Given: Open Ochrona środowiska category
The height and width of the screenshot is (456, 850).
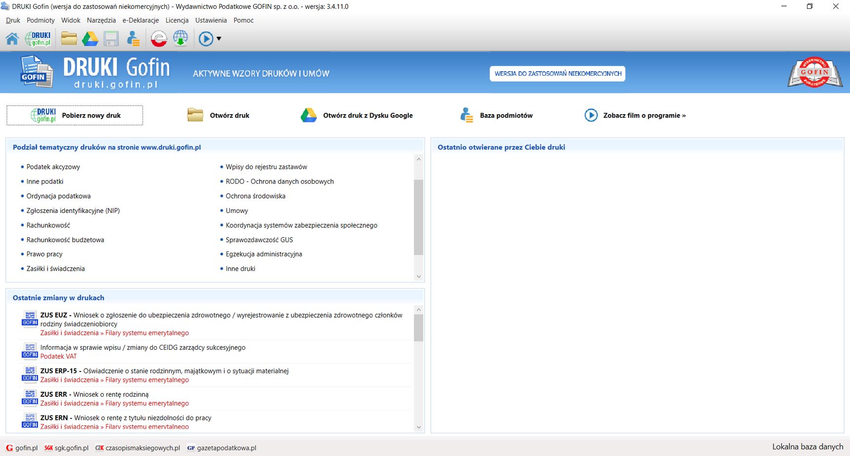Looking at the screenshot, I should point(255,196).
